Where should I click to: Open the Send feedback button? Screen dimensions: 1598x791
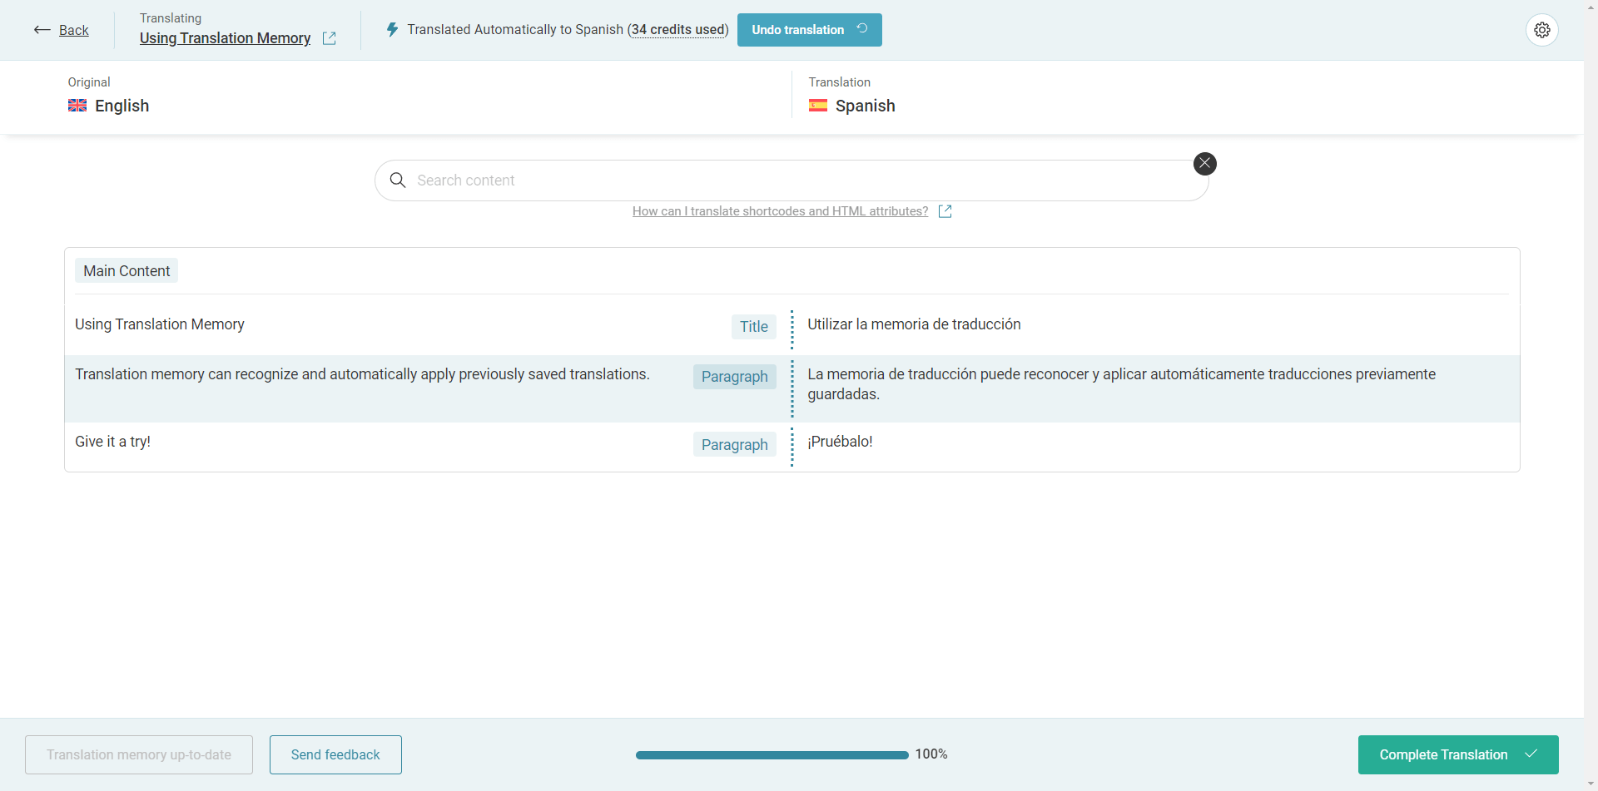[x=335, y=754]
